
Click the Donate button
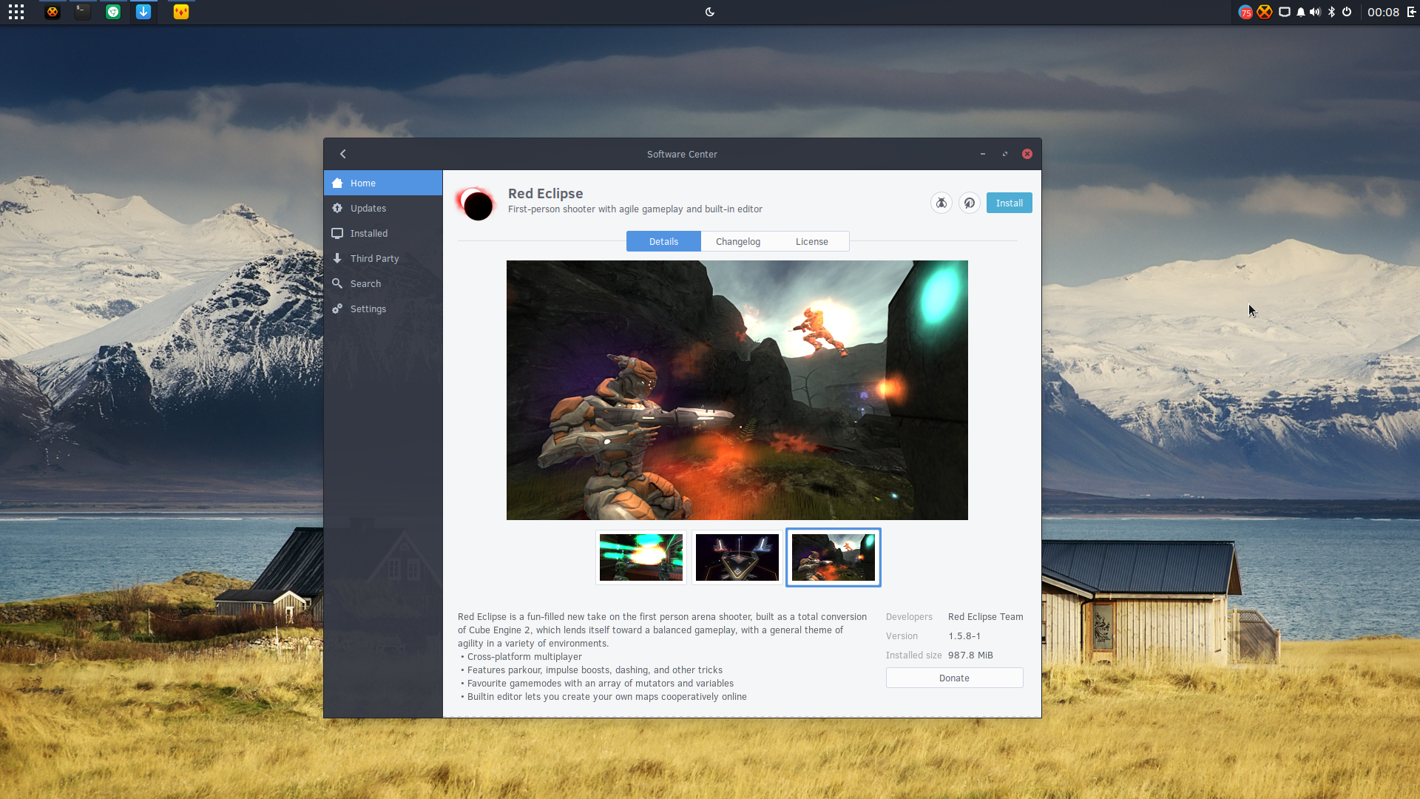point(954,678)
